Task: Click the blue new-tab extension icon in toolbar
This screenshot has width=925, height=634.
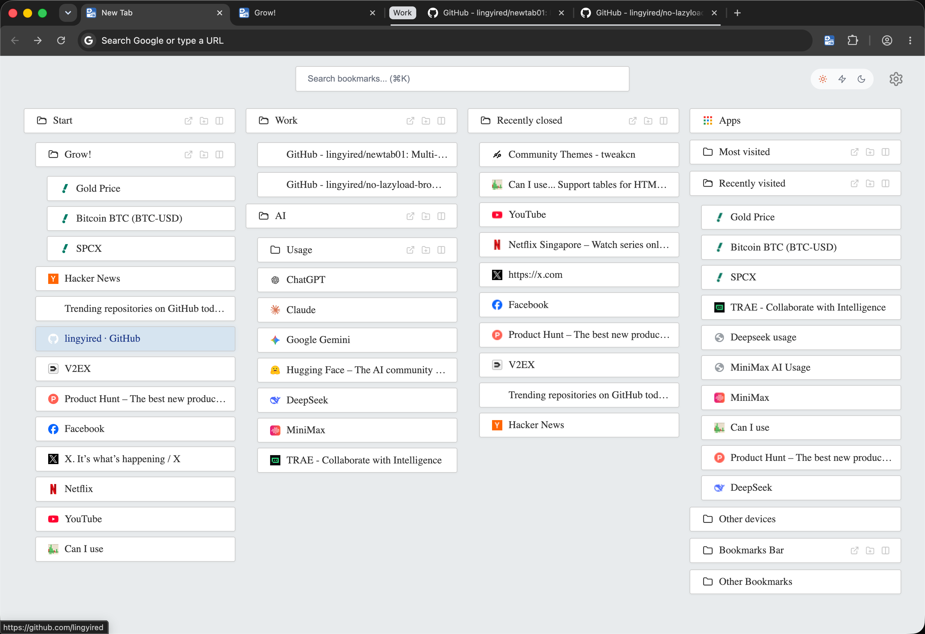Action: 829,40
